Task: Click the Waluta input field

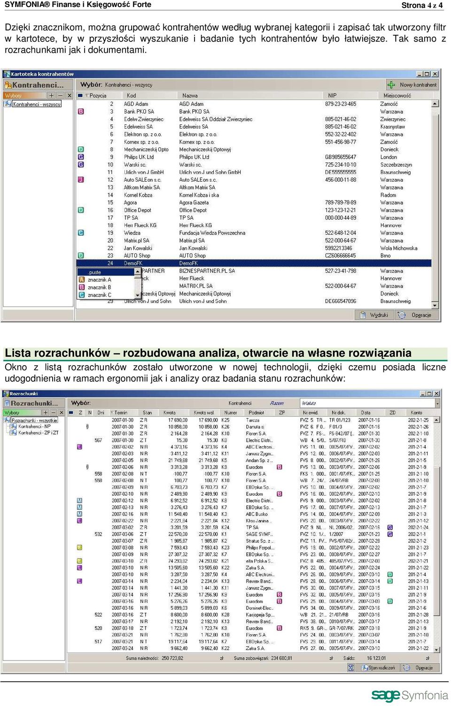Action: point(367,403)
